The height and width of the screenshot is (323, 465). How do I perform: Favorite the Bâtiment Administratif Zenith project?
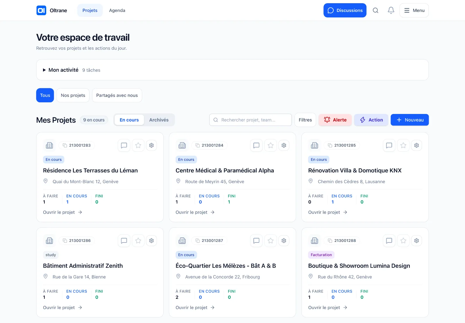coord(138,241)
